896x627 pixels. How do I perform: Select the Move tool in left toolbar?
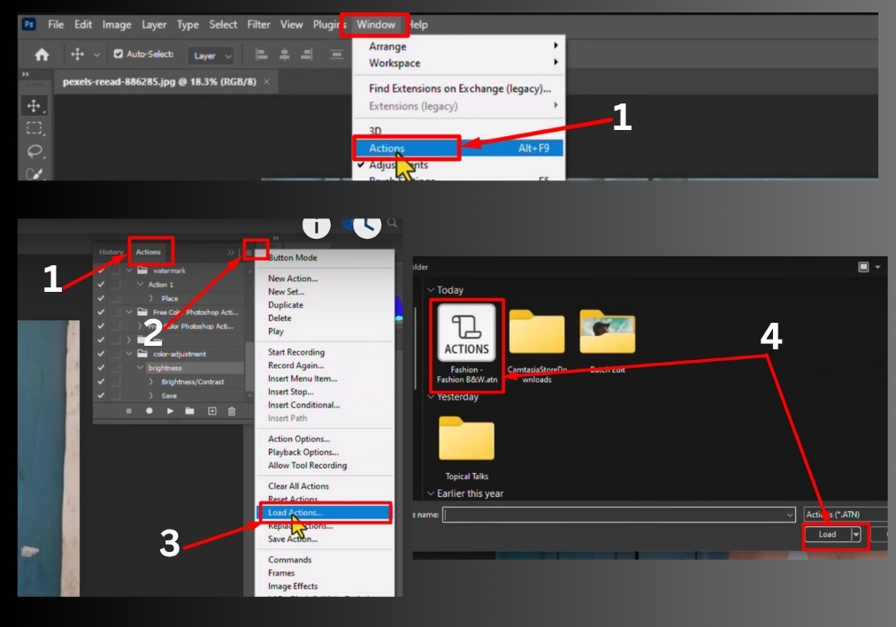tap(34, 106)
